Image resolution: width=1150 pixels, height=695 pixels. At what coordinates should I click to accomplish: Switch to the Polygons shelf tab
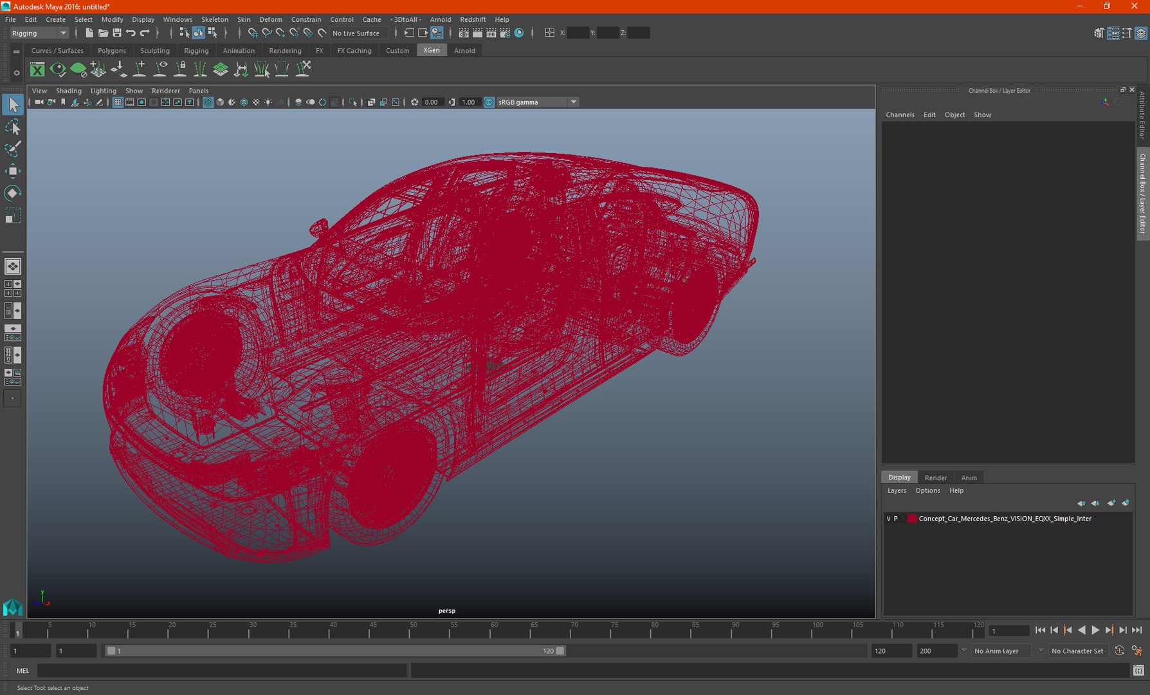click(x=112, y=51)
